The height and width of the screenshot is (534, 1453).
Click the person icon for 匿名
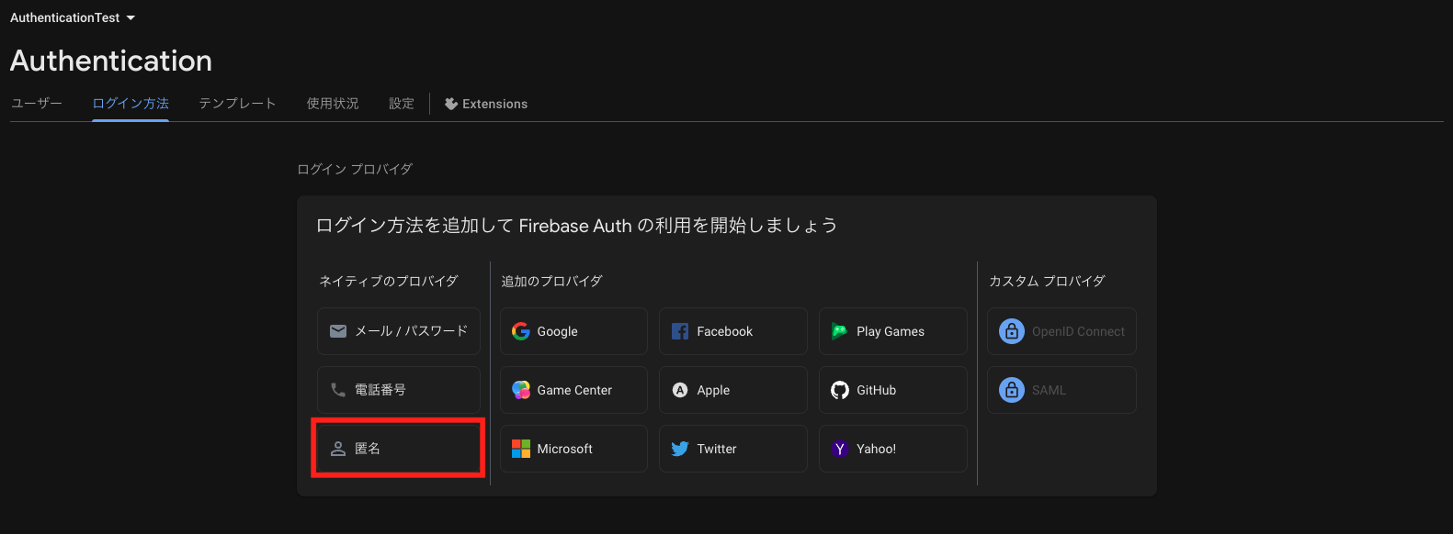point(338,449)
